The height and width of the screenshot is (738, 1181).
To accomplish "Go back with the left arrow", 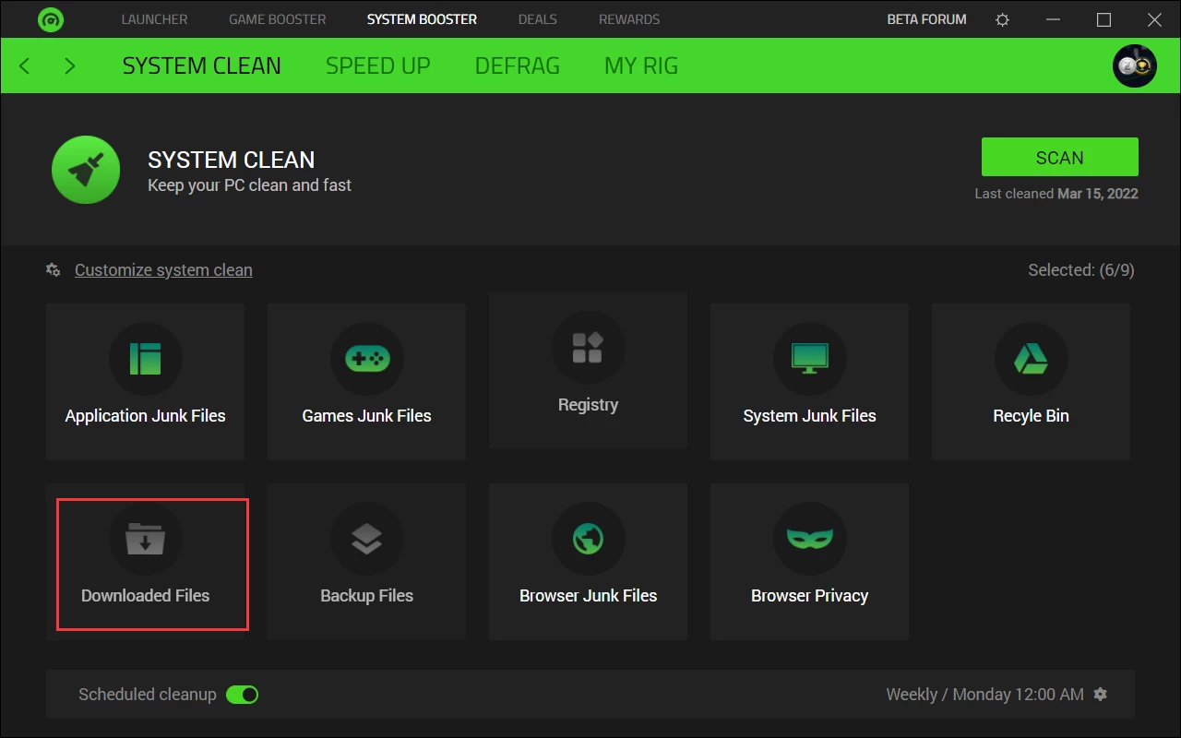I will pyautogui.click(x=25, y=65).
